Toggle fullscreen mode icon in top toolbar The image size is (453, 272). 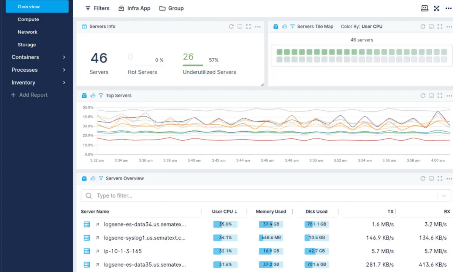(x=437, y=8)
